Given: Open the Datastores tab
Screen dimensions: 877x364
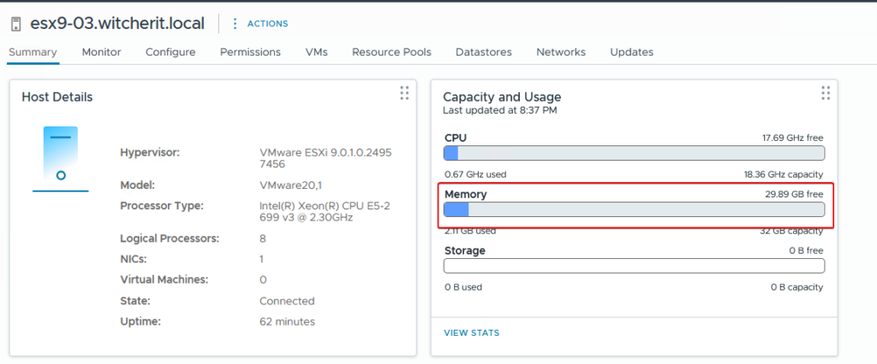Looking at the screenshot, I should coord(484,52).
